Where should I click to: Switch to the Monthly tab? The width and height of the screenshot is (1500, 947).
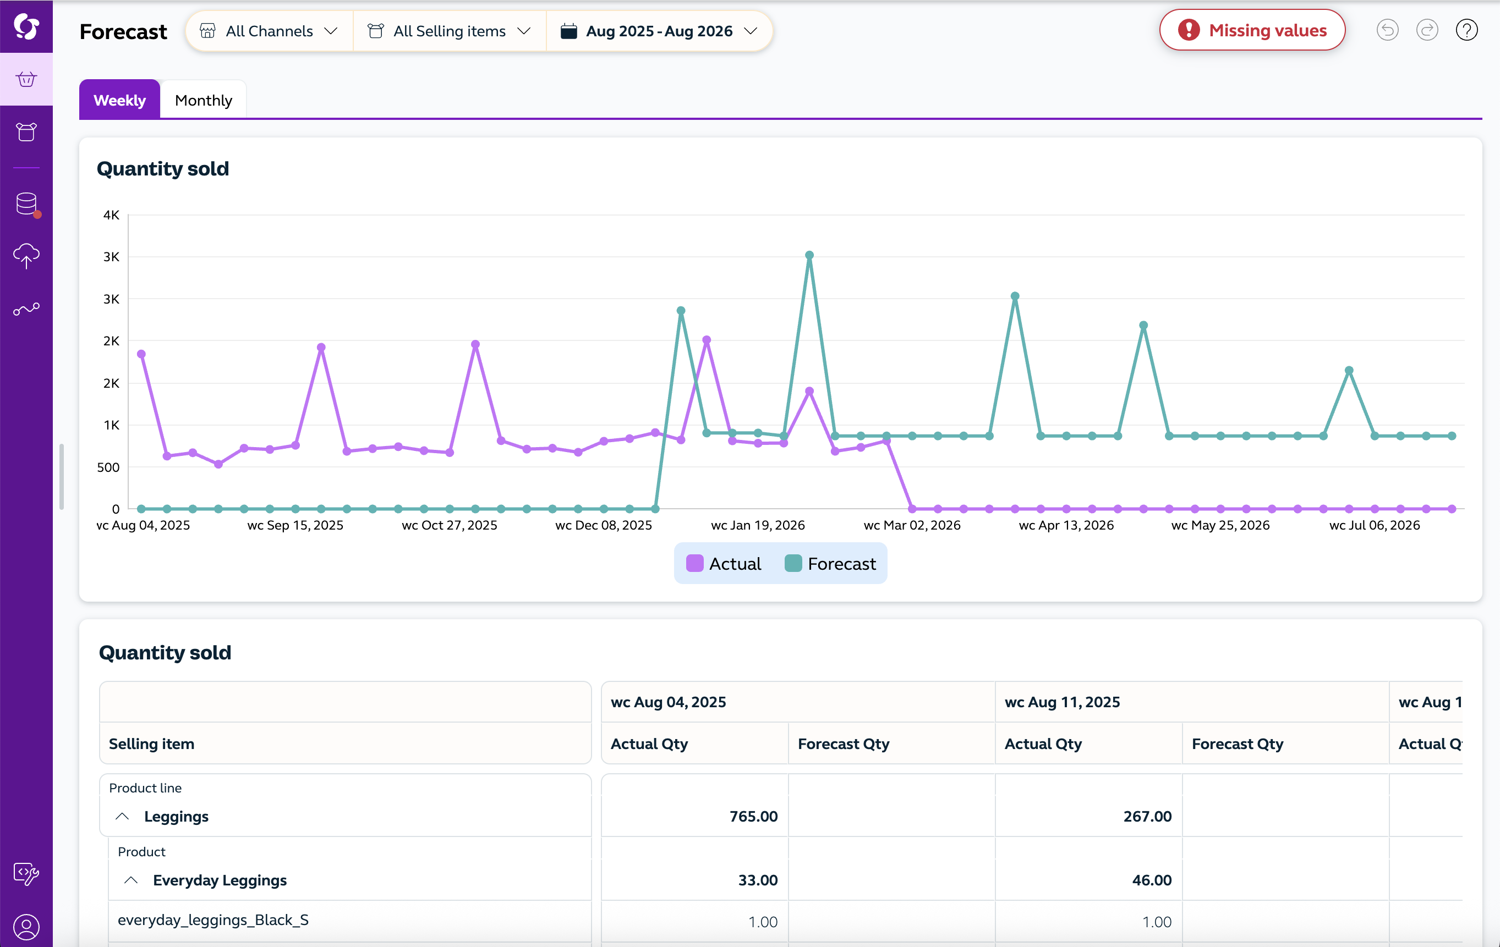coord(203,100)
